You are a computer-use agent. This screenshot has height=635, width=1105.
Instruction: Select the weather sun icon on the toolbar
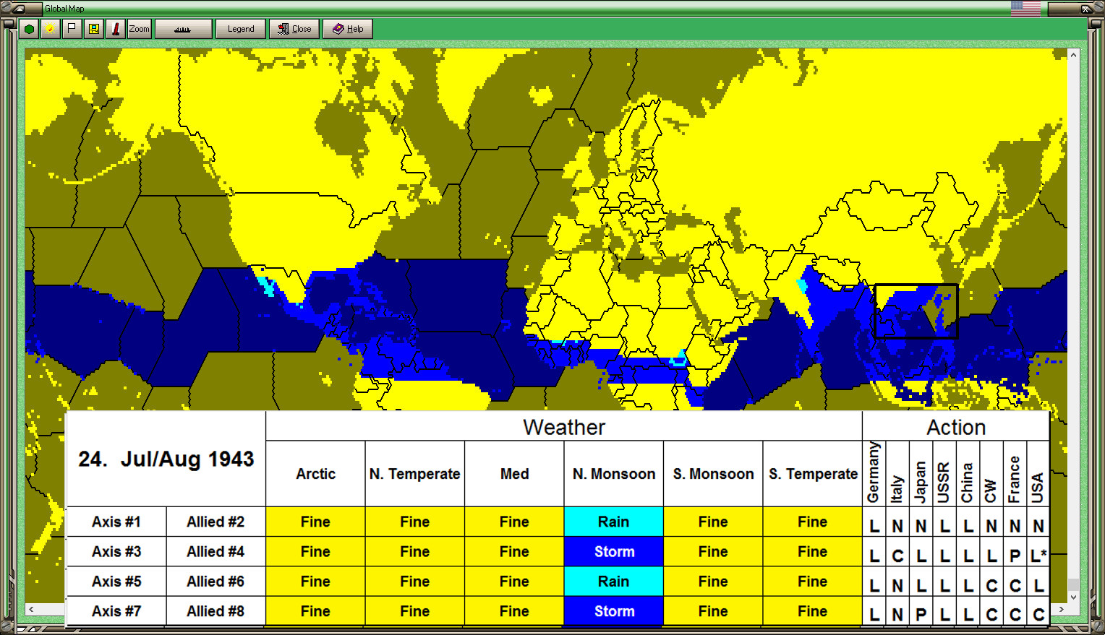[x=49, y=29]
